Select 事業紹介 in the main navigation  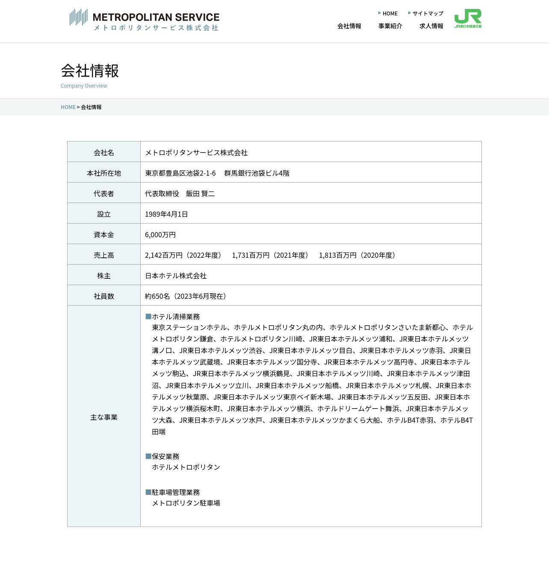[x=390, y=26]
